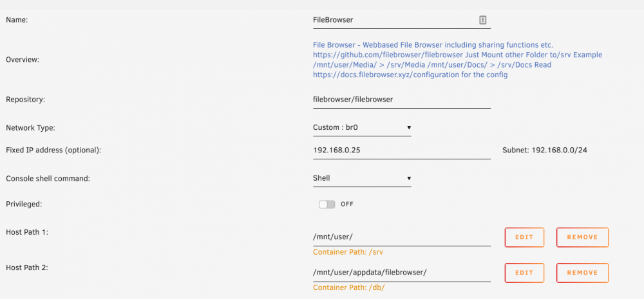The height and width of the screenshot is (299, 644).
Task: Click the 'Repository:' label
Action: tap(24, 100)
